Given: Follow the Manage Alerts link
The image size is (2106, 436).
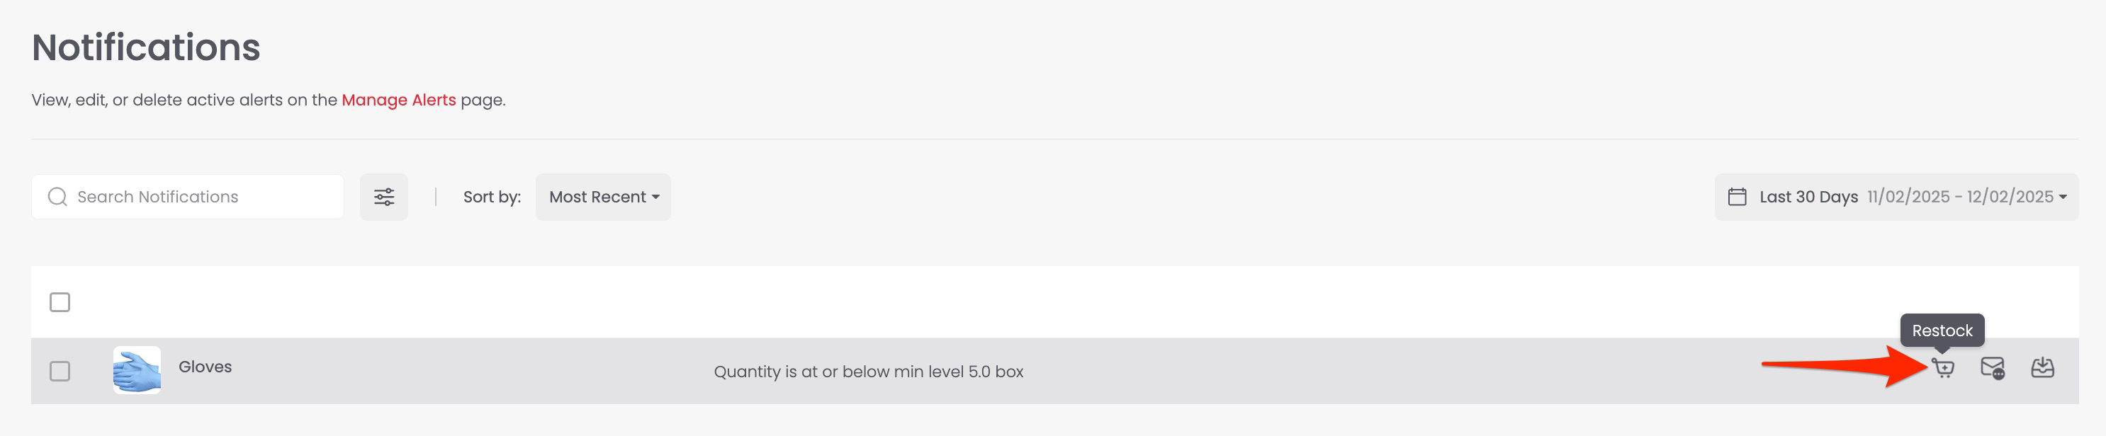Looking at the screenshot, I should click(x=398, y=100).
